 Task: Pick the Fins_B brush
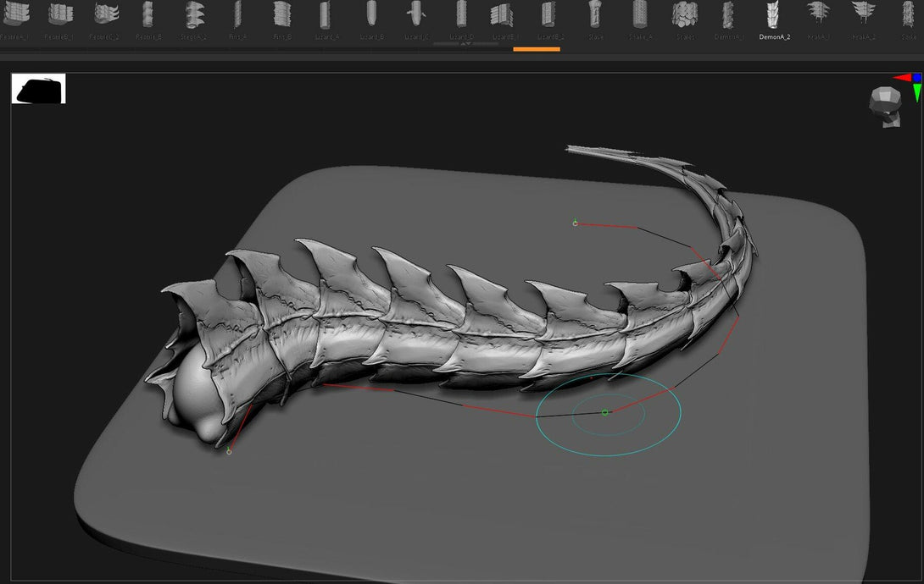click(282, 19)
